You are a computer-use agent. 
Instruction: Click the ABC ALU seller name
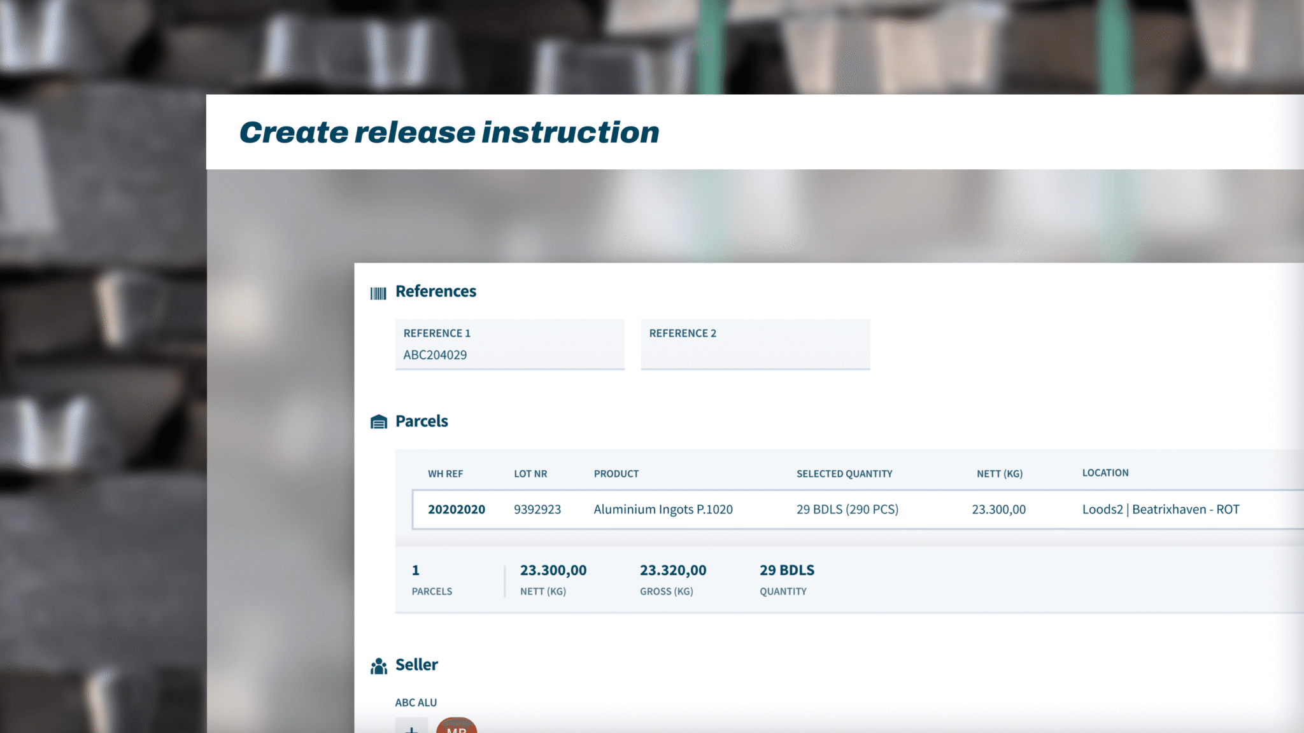pos(416,702)
